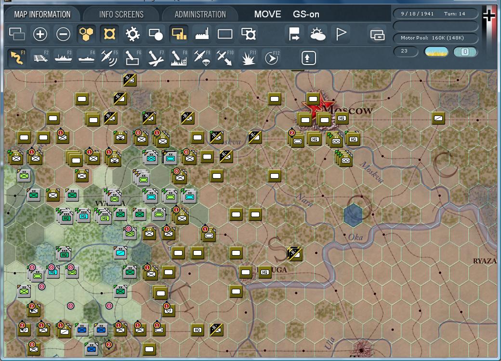The width and height of the screenshot is (501, 361).
Task: Choose the F9 air drop mission icon
Action: pyautogui.click(x=201, y=58)
